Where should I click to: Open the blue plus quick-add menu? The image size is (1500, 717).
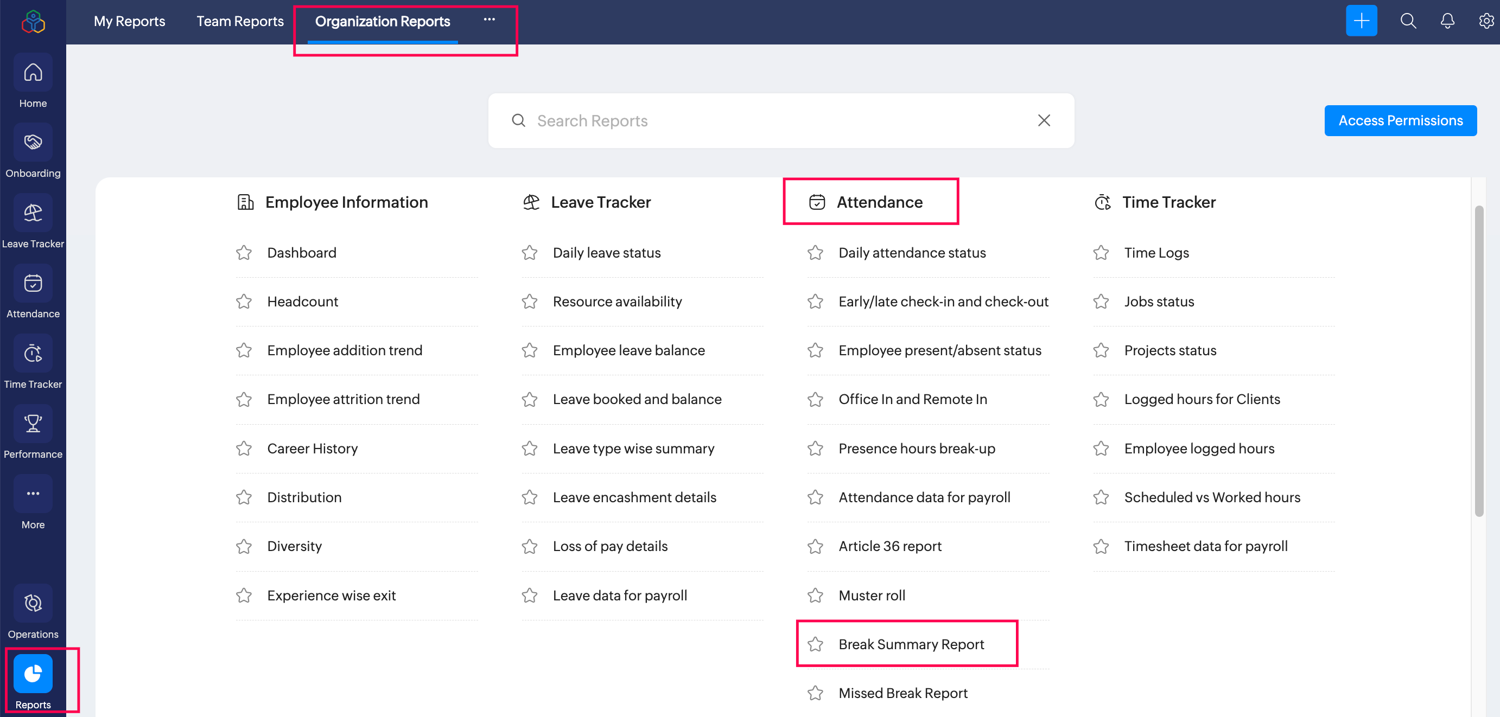pyautogui.click(x=1361, y=21)
